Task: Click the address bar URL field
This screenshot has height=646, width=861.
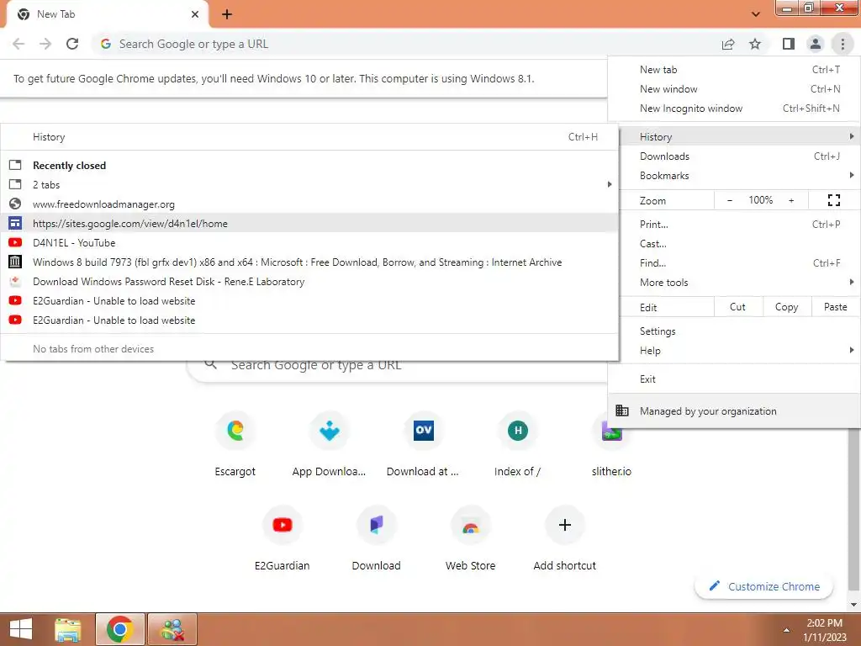Action: 406,44
